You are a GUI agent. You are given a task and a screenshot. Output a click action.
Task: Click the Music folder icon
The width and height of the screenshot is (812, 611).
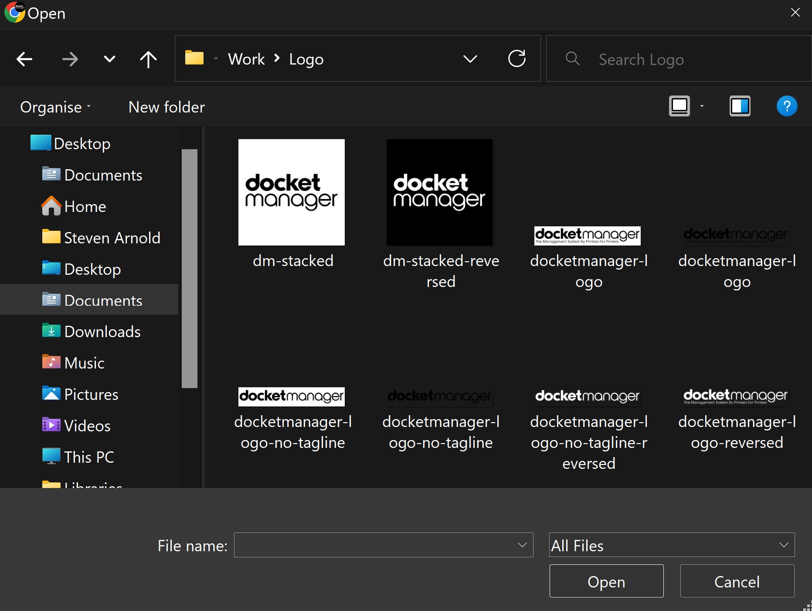click(51, 362)
